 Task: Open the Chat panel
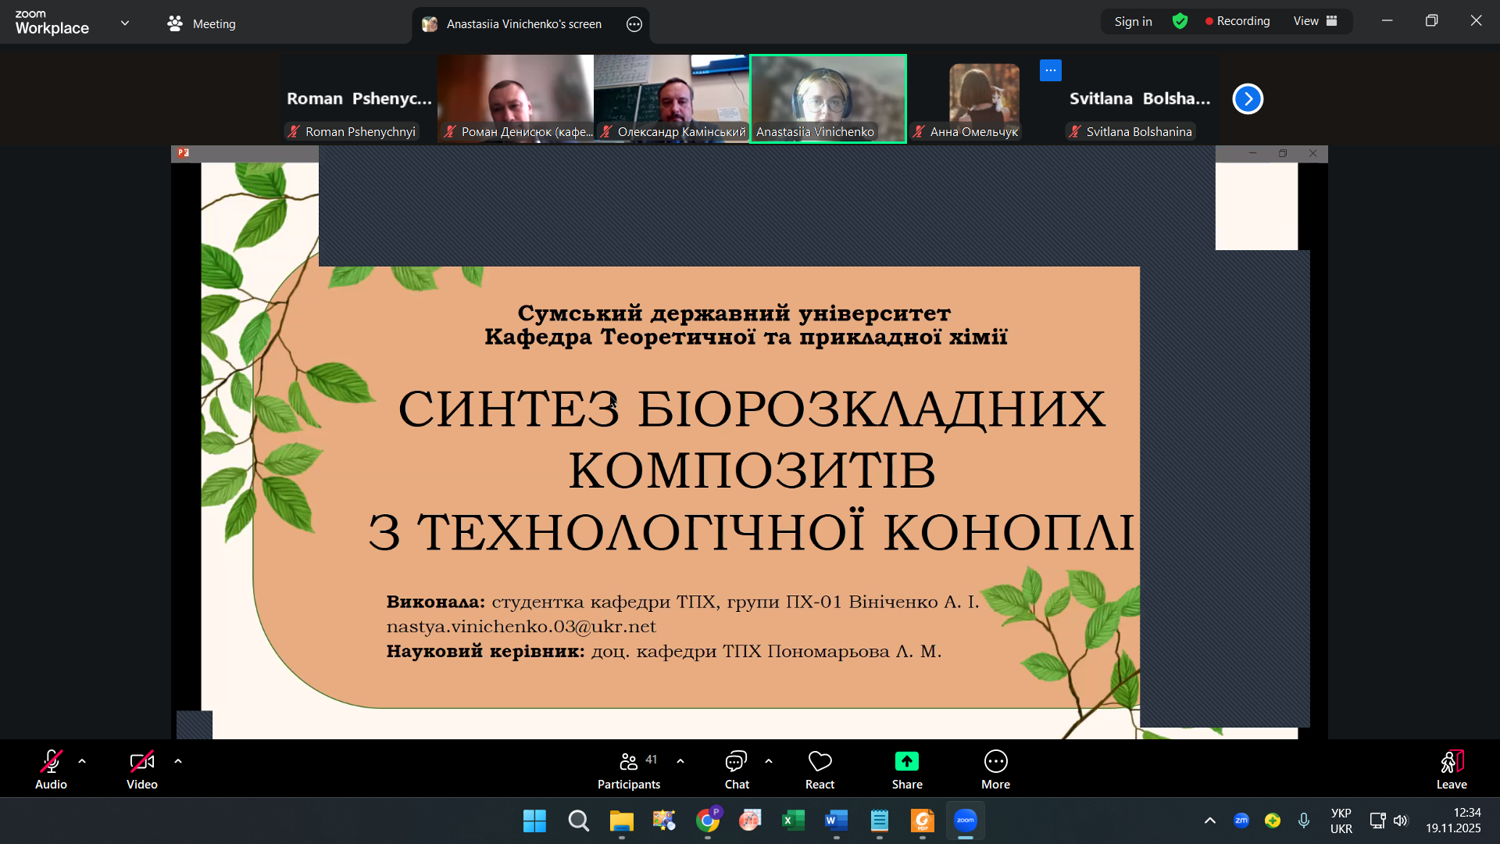[736, 770]
